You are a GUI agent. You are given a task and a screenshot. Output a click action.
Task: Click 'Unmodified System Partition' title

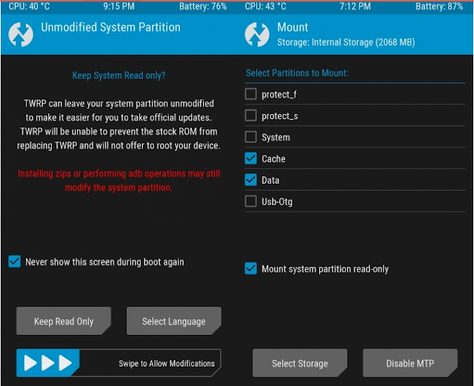110,27
